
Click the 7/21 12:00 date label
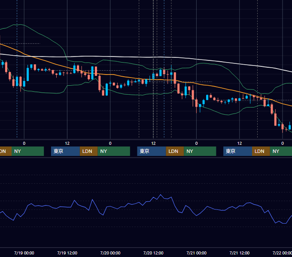tap(240, 253)
